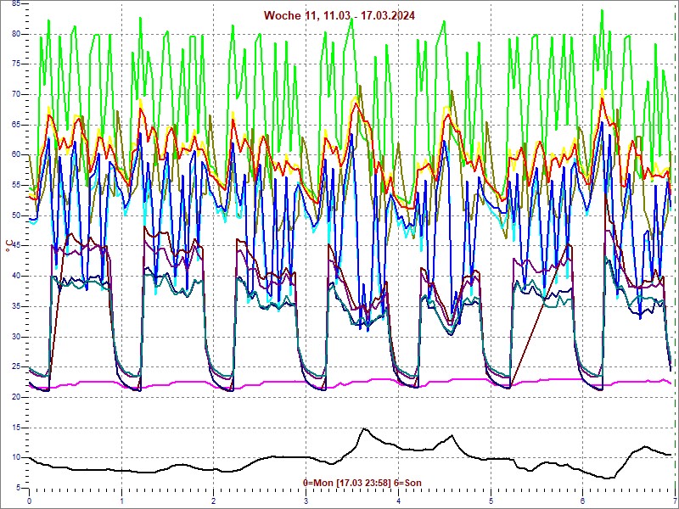The height and width of the screenshot is (509, 679).
Task: Click x-axis day label 5
Action: tap(491, 501)
